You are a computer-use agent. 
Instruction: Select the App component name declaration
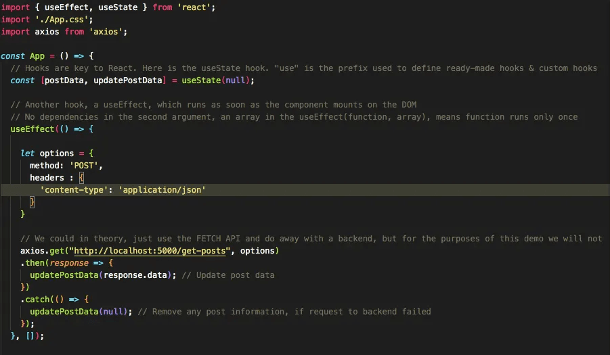(x=38, y=55)
